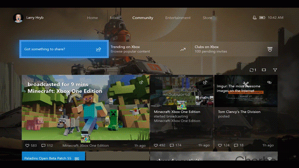Switch to the Mixer tab
This screenshot has width=299, height=168.
pyautogui.click(x=115, y=18)
